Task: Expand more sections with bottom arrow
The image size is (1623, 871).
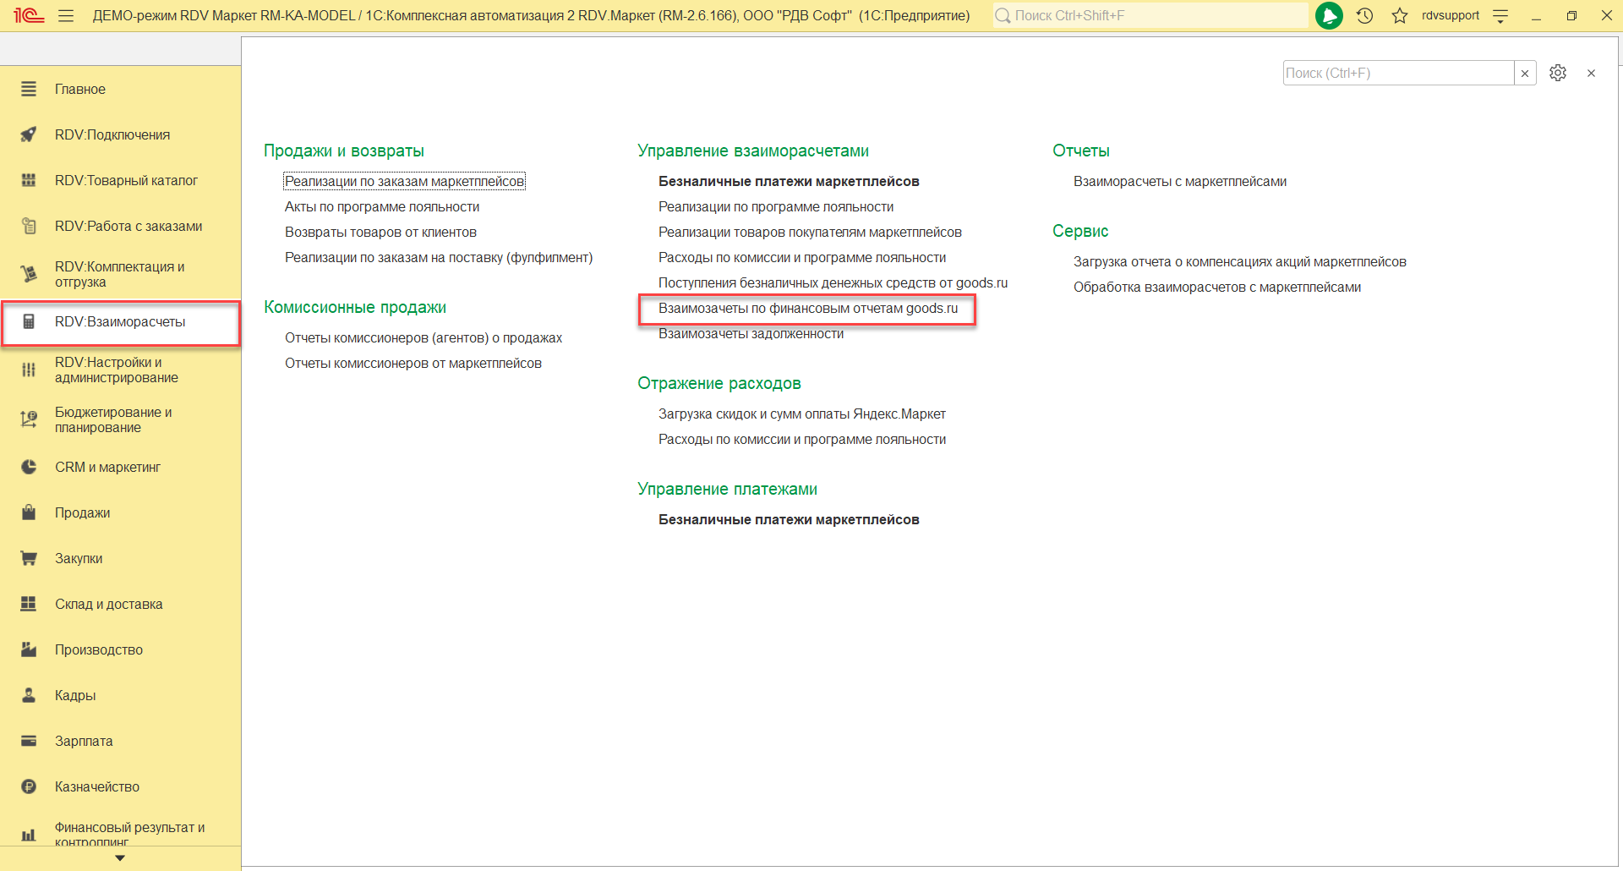Action: point(120,858)
